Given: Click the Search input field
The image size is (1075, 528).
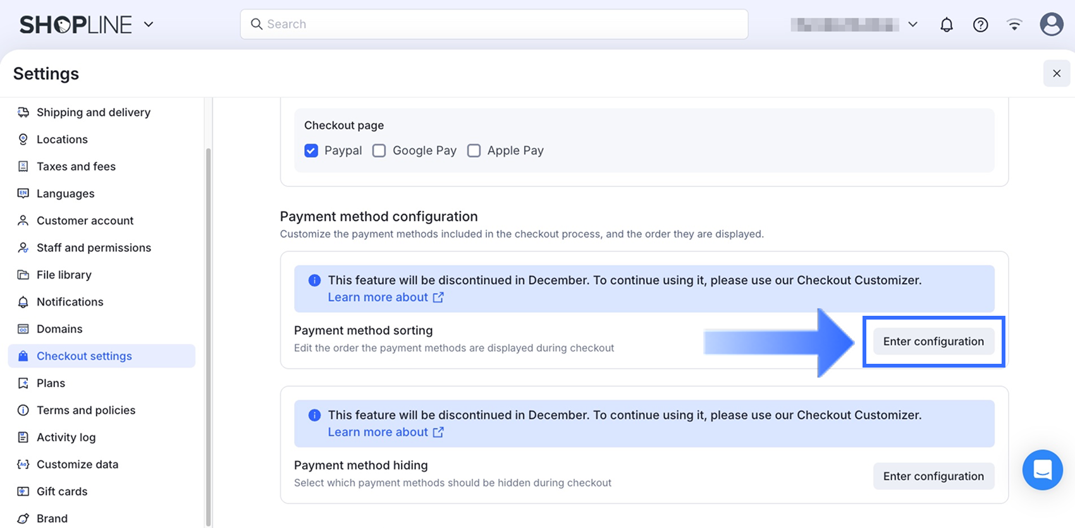Looking at the screenshot, I should [x=494, y=24].
